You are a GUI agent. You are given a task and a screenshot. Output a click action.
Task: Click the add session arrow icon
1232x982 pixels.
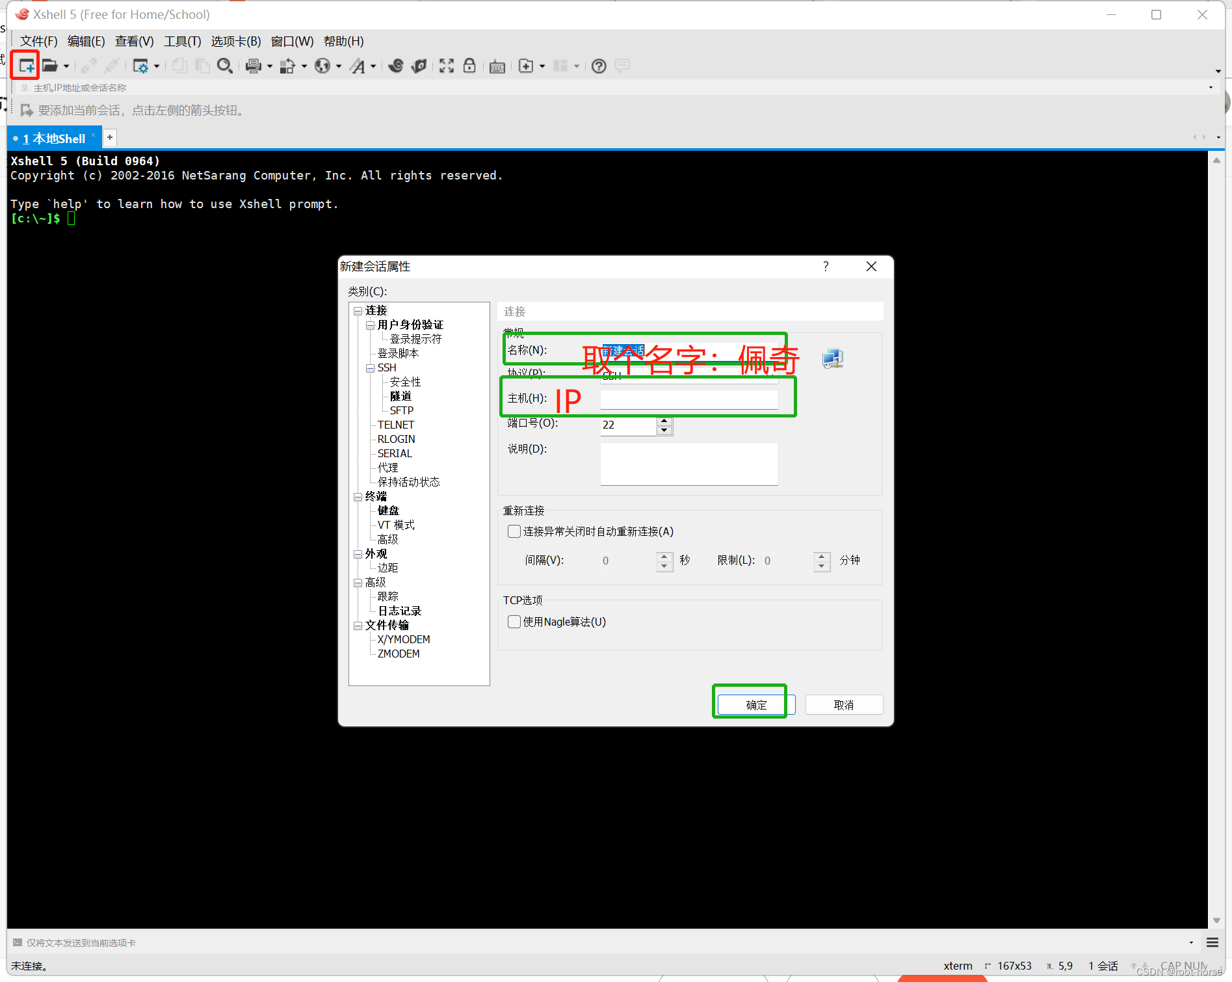coord(27,111)
